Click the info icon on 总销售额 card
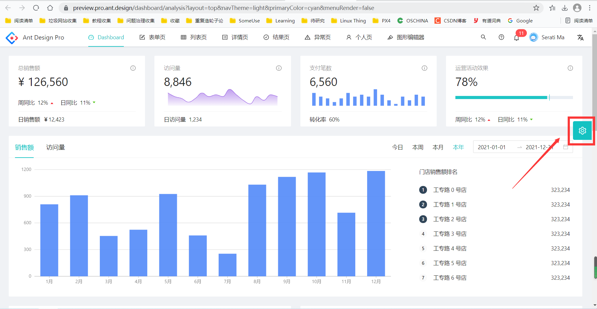Image resolution: width=597 pixels, height=309 pixels. pos(133,68)
